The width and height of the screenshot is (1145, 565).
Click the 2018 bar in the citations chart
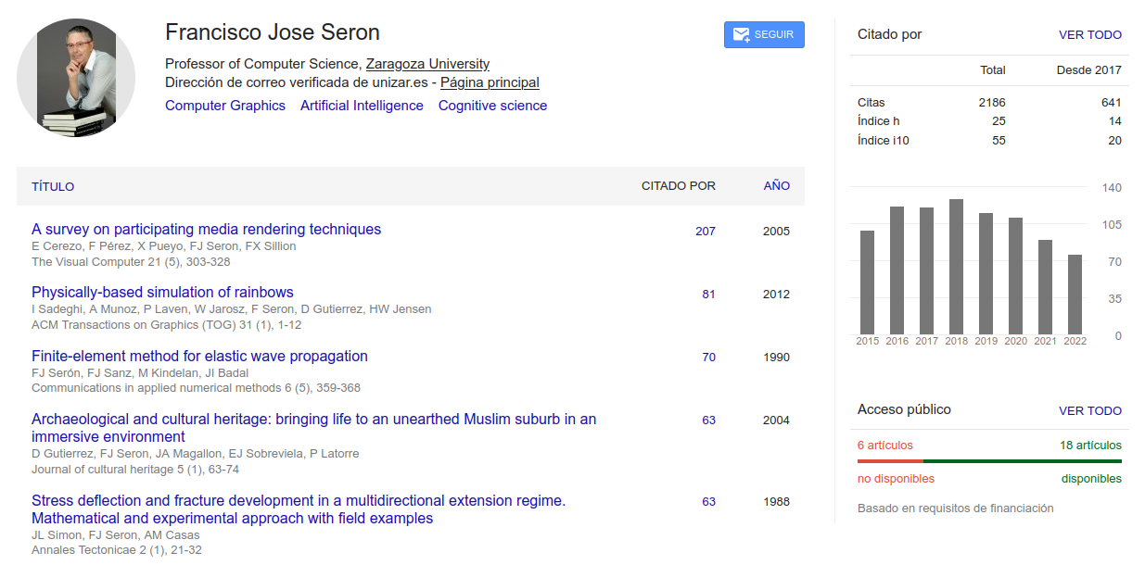click(957, 267)
